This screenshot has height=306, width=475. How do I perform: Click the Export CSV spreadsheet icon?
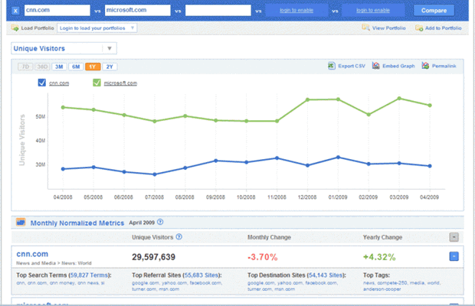[x=332, y=66]
